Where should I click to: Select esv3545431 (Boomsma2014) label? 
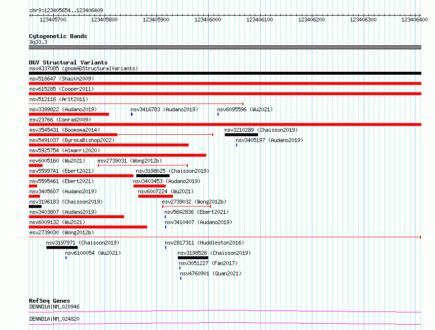[65, 130]
